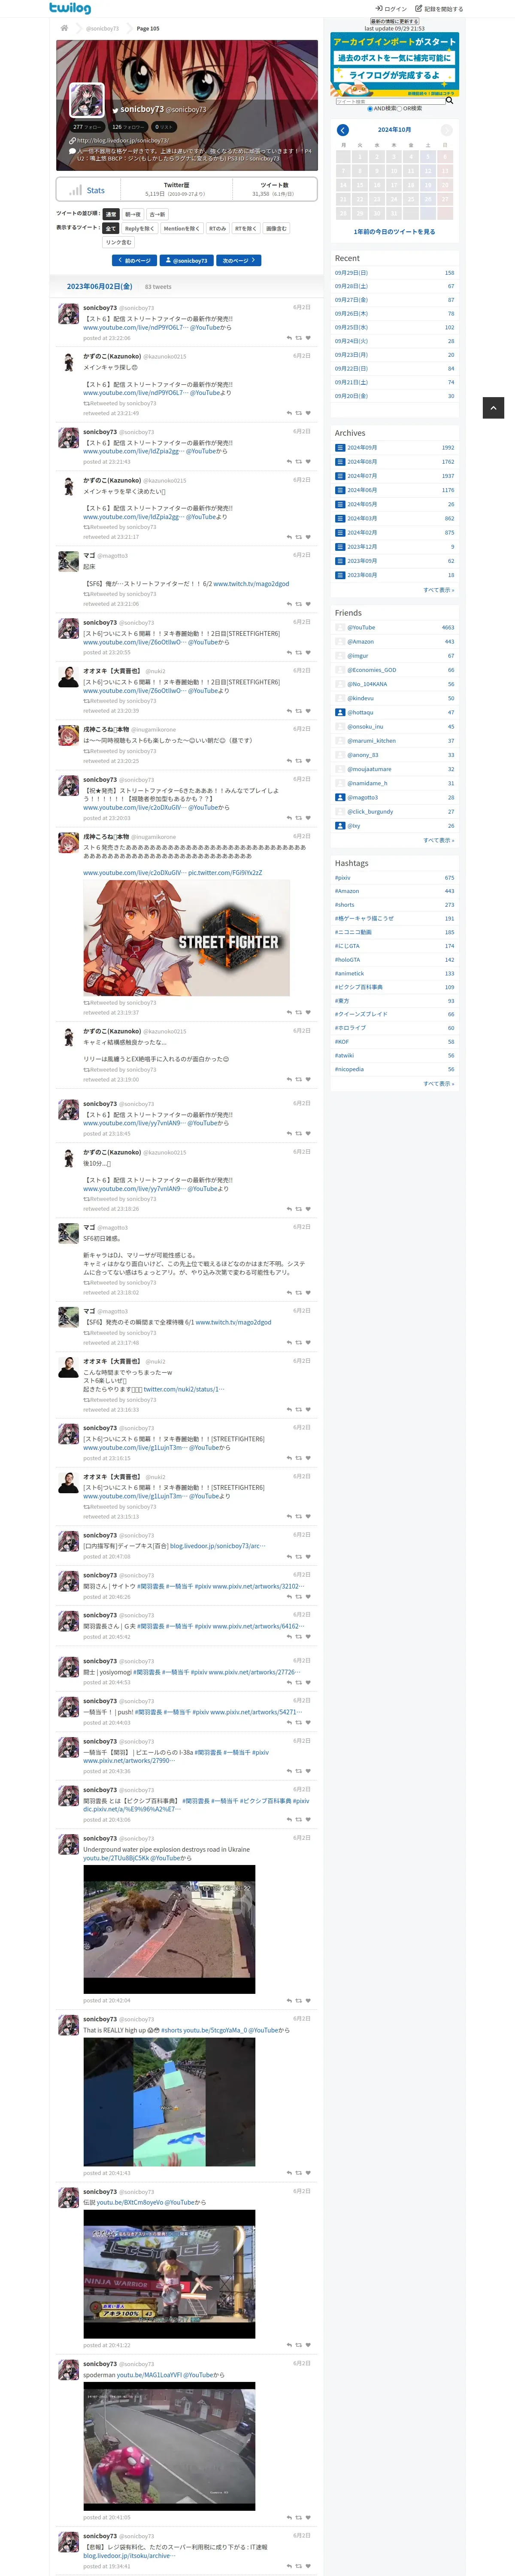The height and width of the screenshot is (2576, 515).
Task: Click ログイン login icon link
Action: pos(391,8)
